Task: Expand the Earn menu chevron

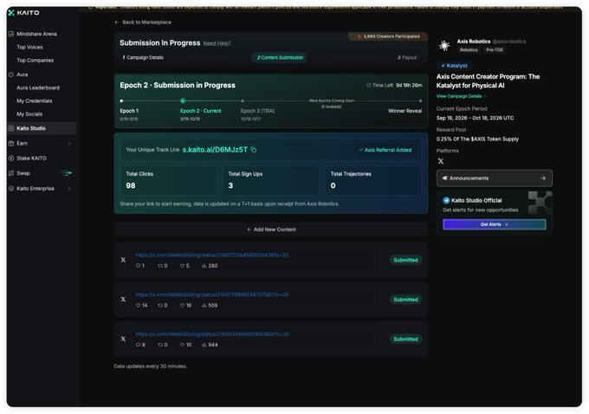Action: click(69, 143)
